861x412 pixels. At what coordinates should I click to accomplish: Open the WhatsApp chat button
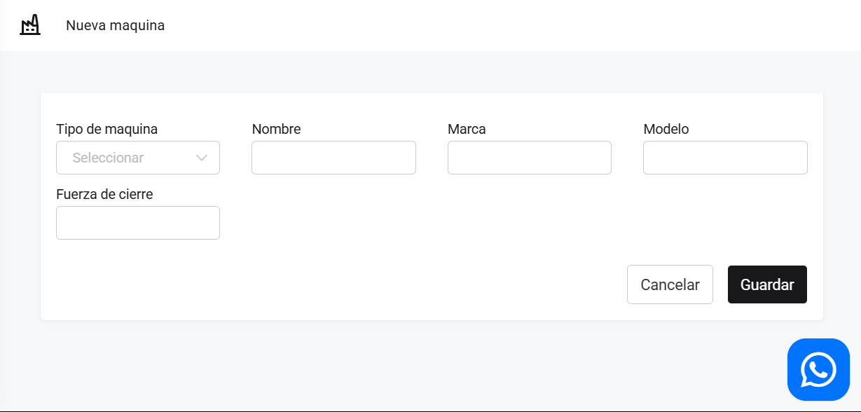[818, 370]
